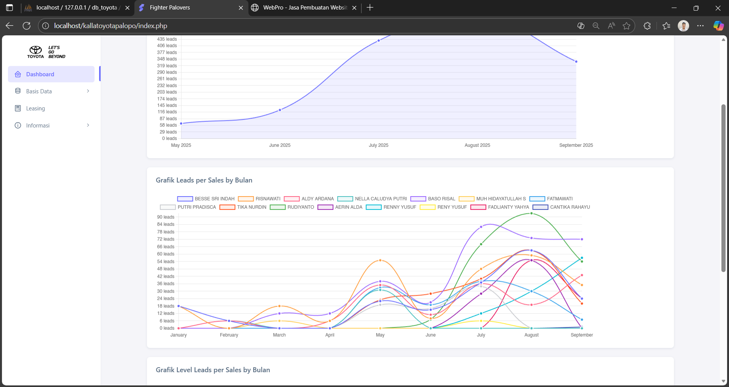This screenshot has width=729, height=387.
Task: Open a new browser tab
Action: tap(370, 8)
